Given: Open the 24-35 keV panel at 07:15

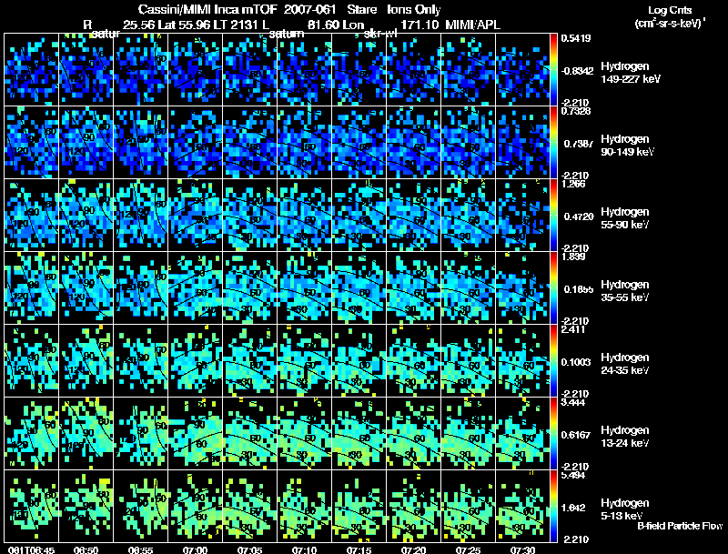Looking at the screenshot, I should [x=359, y=361].
